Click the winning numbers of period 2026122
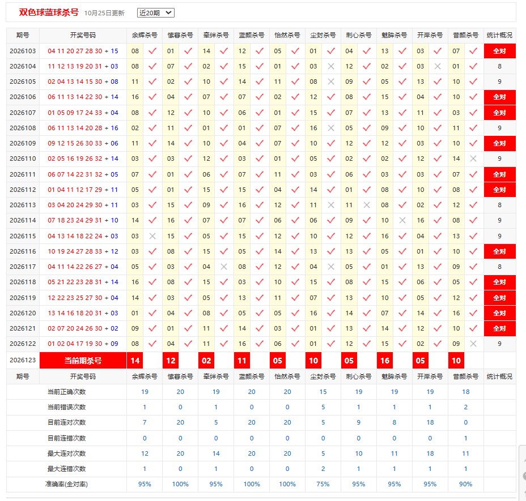The width and height of the screenshot is (526, 501). click(x=83, y=344)
